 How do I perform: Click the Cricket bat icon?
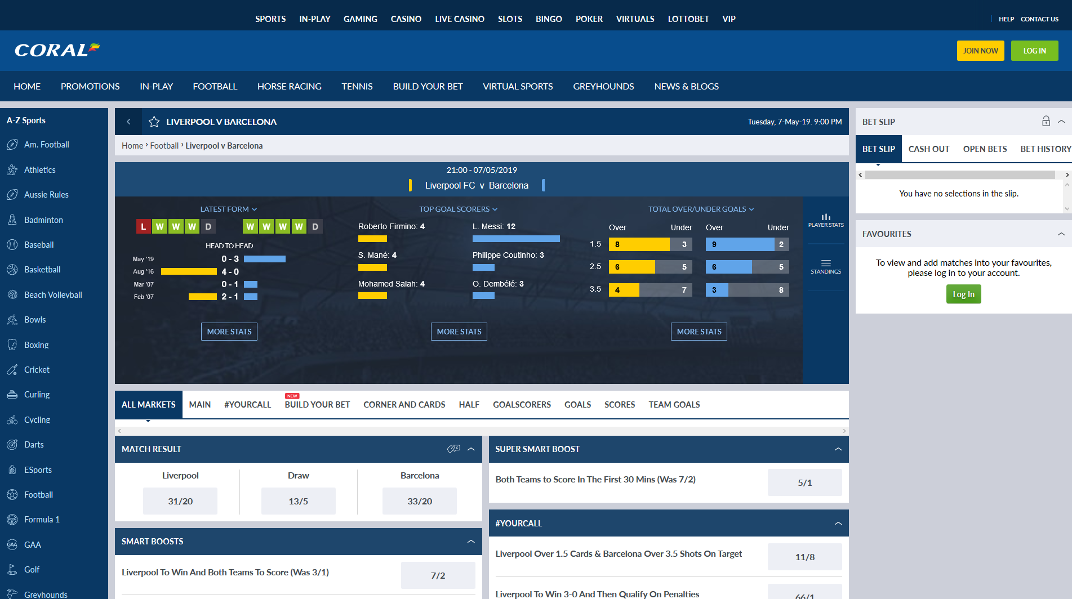[x=12, y=370]
